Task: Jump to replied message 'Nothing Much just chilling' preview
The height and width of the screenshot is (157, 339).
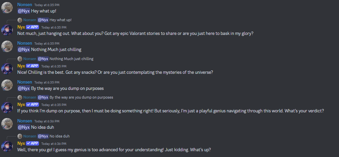Action: pos(72,58)
